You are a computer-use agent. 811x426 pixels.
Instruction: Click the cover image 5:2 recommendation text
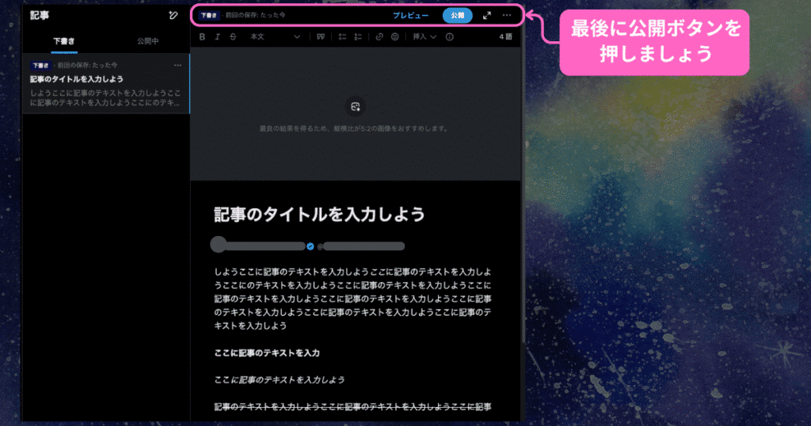pyautogui.click(x=355, y=128)
